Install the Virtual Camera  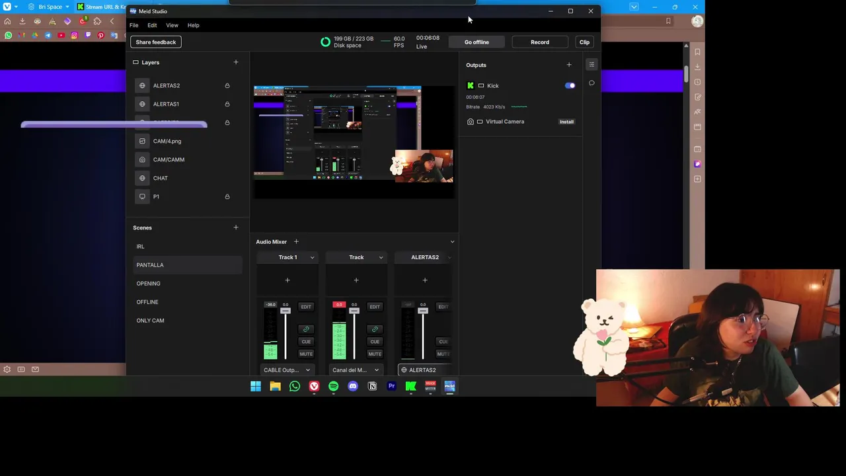pos(566,122)
